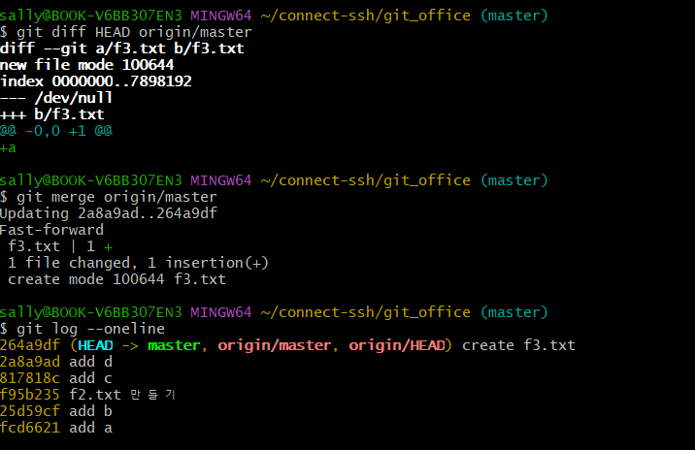Click the 'f3.txt | 1 +' stat line
Image resolution: width=695 pixels, height=450 pixels.
coord(60,246)
